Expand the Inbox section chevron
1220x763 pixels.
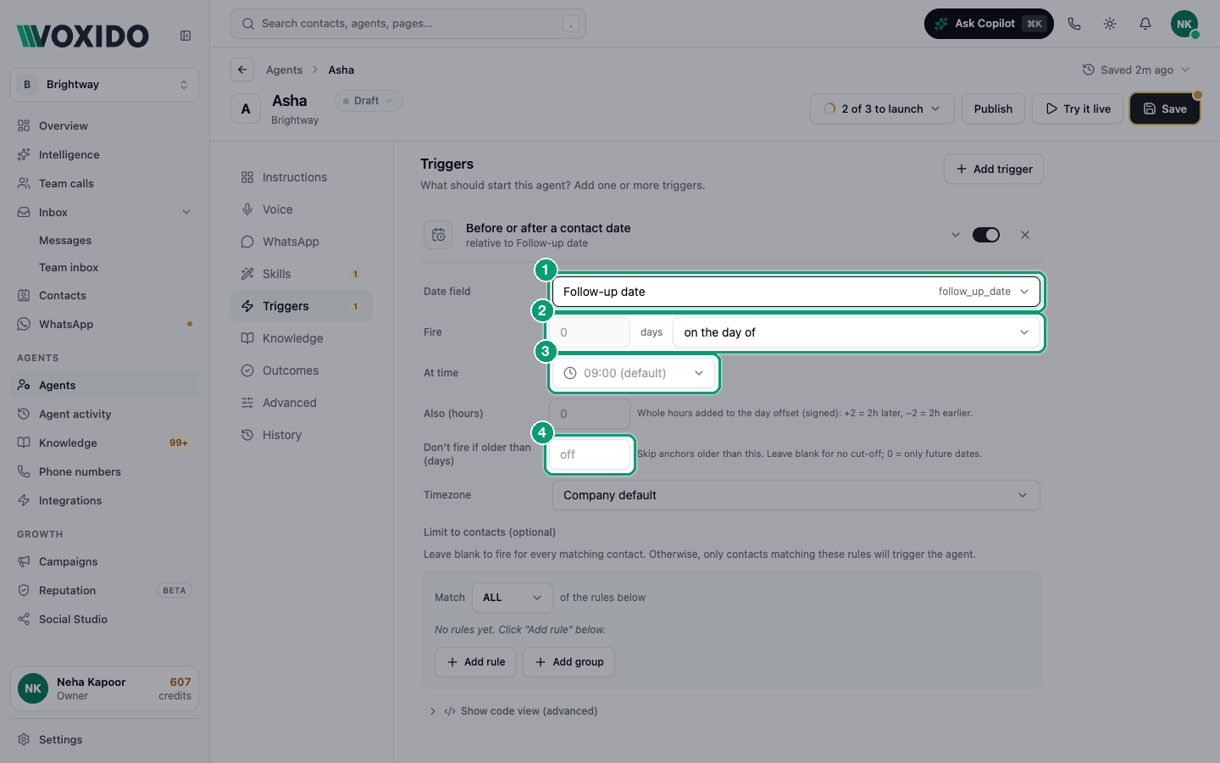pos(186,212)
